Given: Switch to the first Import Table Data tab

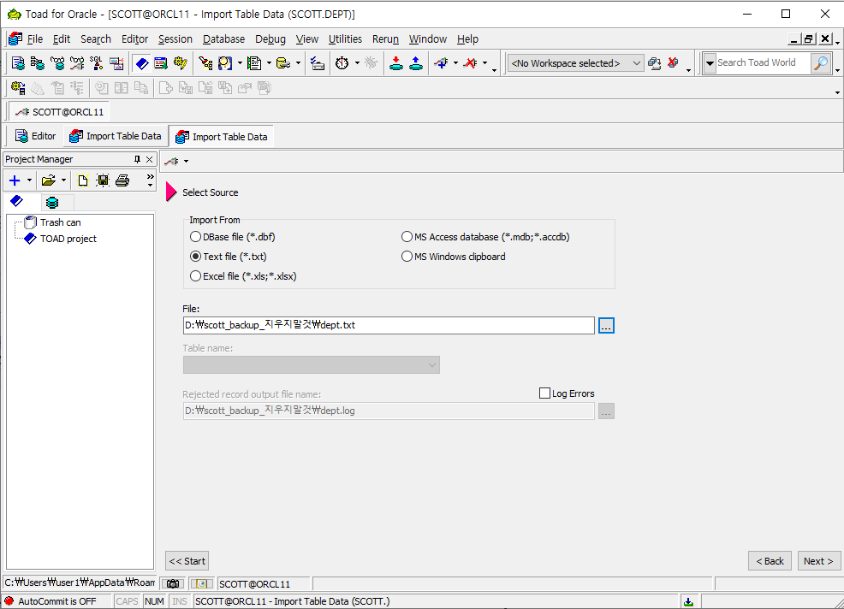Looking at the screenshot, I should tap(116, 136).
